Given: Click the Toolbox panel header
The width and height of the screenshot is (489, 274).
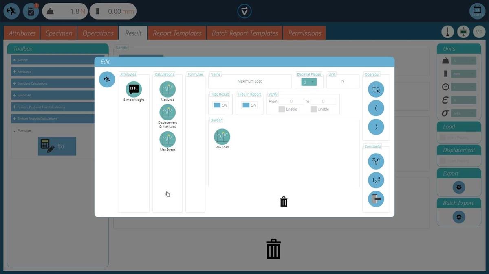Looking at the screenshot, I should pyautogui.click(x=58, y=48).
